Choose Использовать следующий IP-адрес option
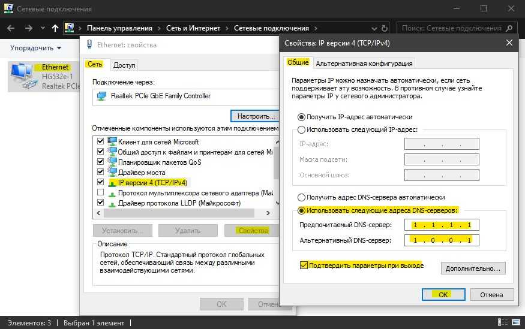525x329 pixels. click(301, 129)
